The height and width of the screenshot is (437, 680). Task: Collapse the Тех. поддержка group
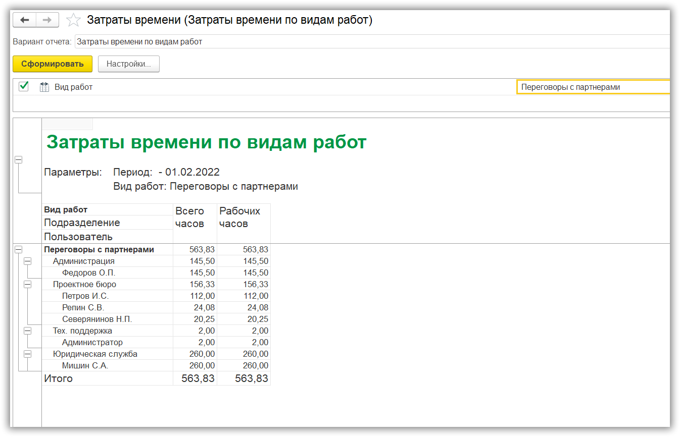[x=28, y=331]
